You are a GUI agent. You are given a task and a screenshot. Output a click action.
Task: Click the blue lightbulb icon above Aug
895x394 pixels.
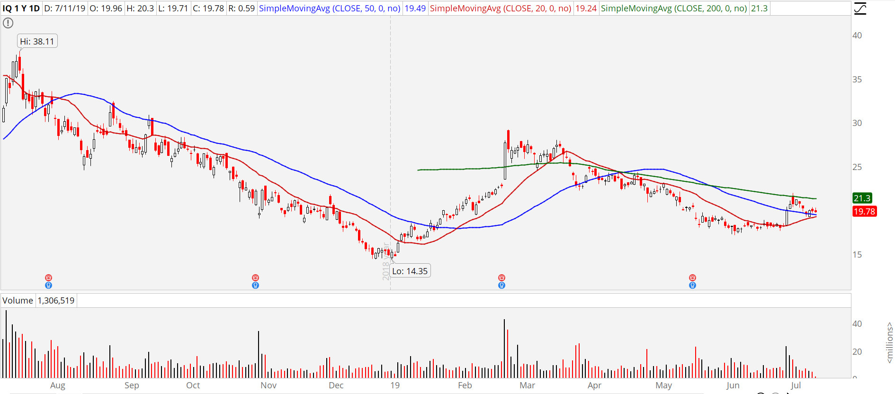pyautogui.click(x=48, y=285)
